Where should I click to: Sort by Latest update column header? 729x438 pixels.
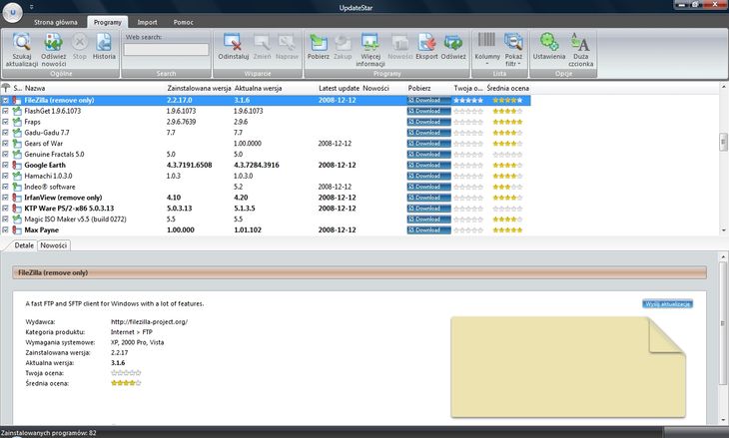[339, 88]
